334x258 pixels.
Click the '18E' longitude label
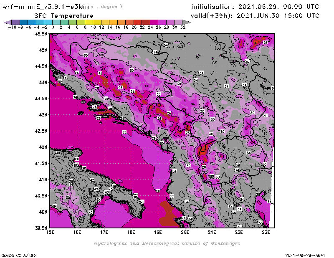pos(131,232)
